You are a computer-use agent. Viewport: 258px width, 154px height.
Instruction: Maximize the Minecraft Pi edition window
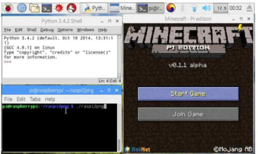coord(241,19)
